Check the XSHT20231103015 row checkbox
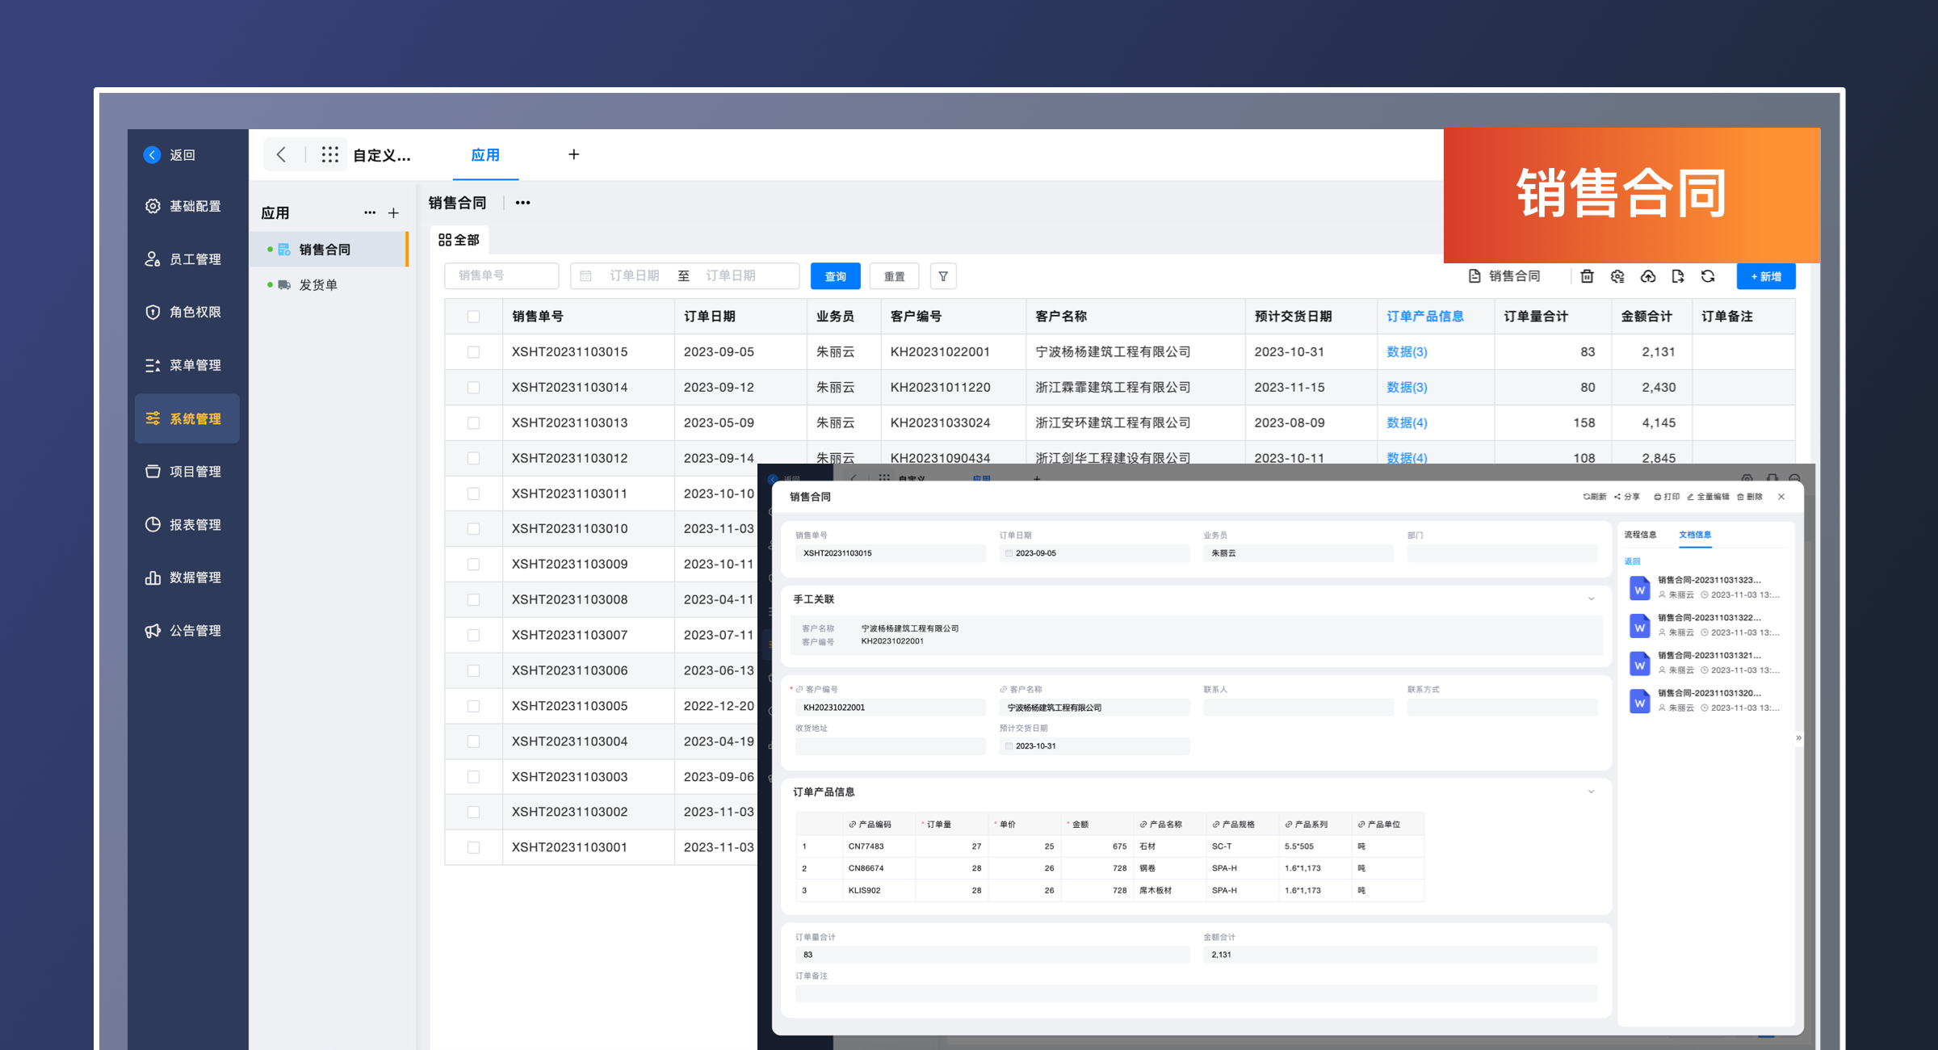This screenshot has width=1938, height=1050. coord(473,352)
